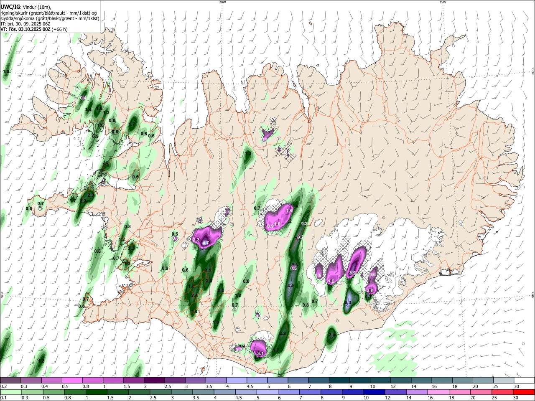535x401 pixels.
Task: Click the '3.9' snowfall value label
Action: [x=352, y=273]
